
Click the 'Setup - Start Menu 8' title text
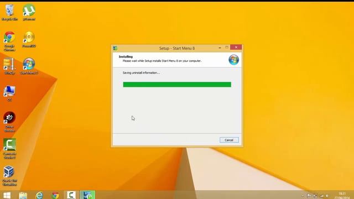[x=177, y=48]
